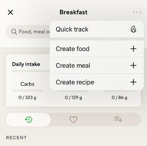Click the 0 / 86 g macro value
The height and width of the screenshot is (146, 147).
click(119, 97)
